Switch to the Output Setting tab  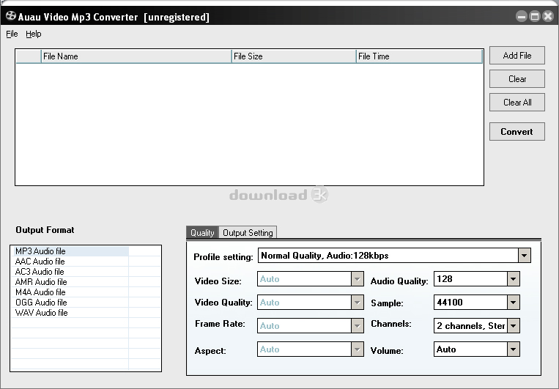point(248,232)
